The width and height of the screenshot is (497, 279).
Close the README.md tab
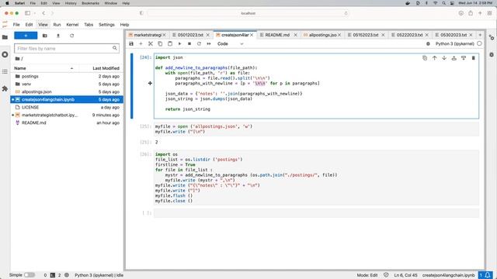(x=295, y=35)
